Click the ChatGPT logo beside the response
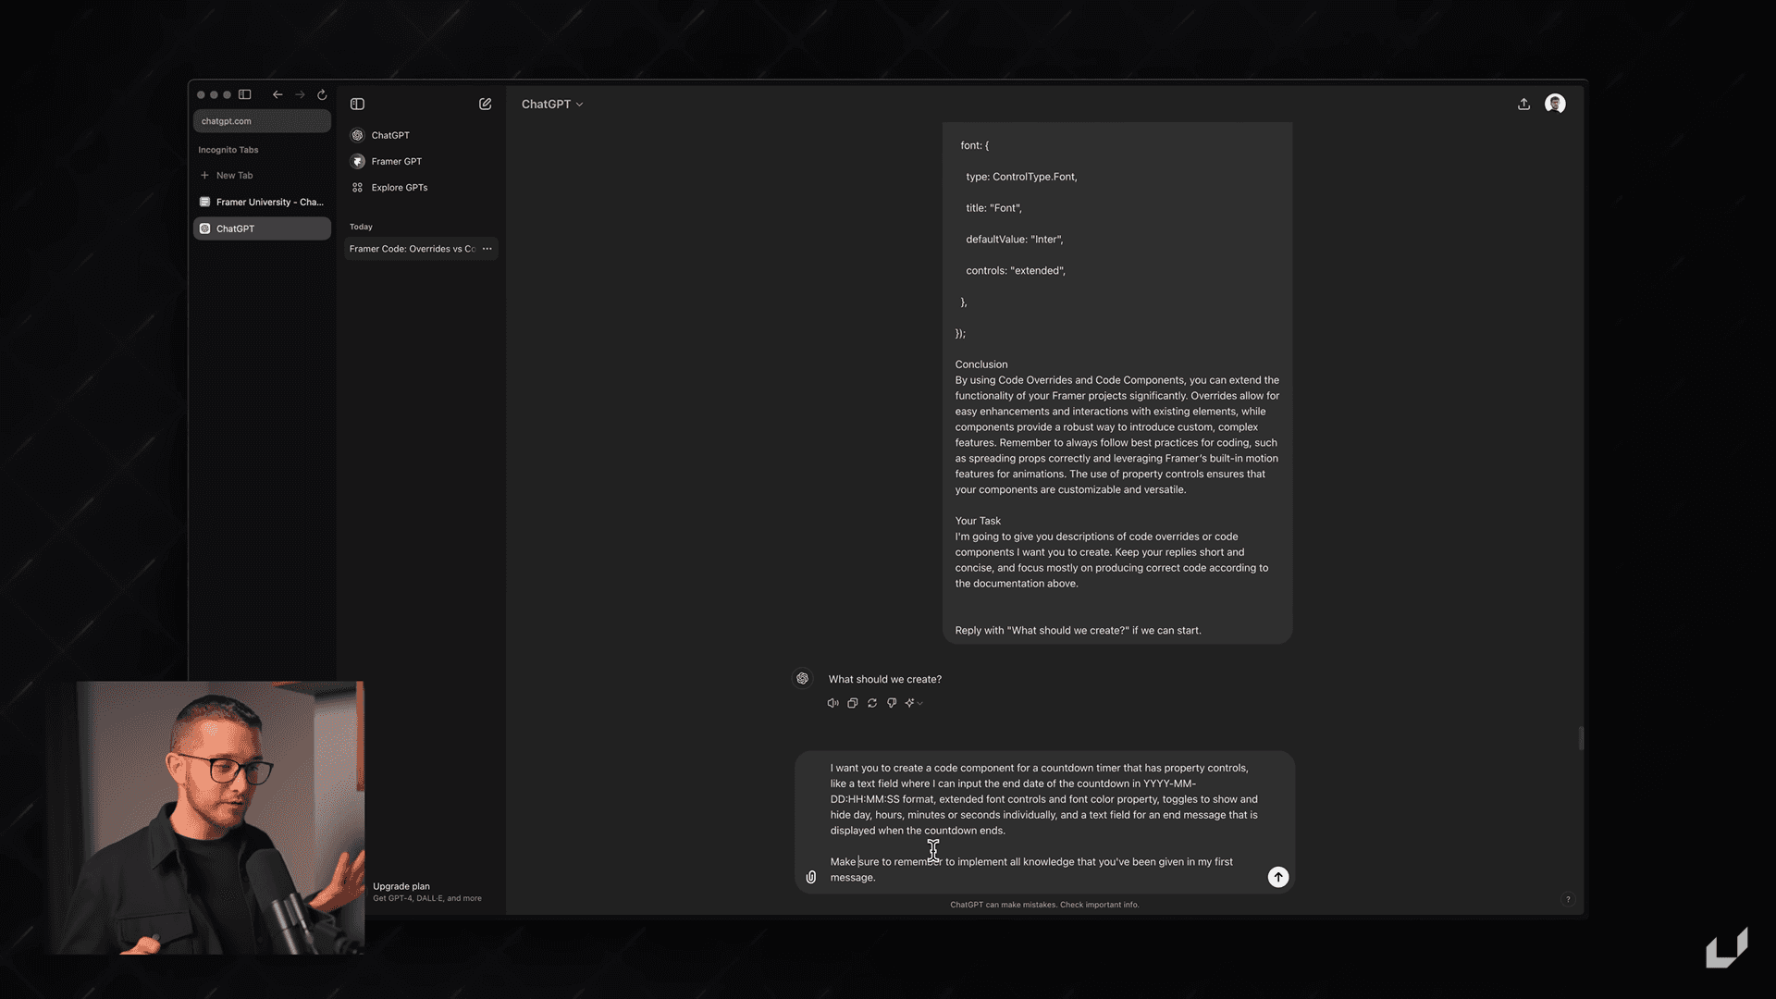The image size is (1776, 999). pyautogui.click(x=802, y=679)
